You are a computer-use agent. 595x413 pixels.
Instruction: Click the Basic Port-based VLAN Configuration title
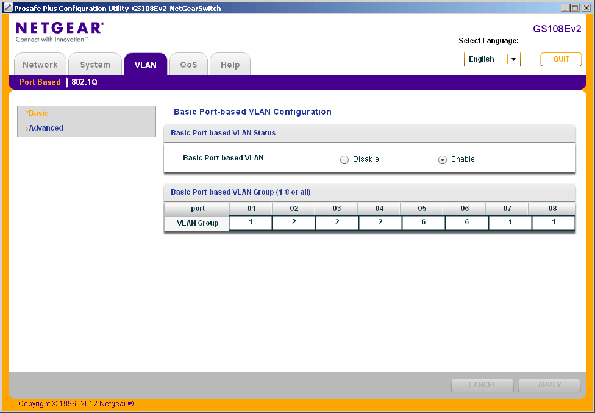tap(252, 112)
